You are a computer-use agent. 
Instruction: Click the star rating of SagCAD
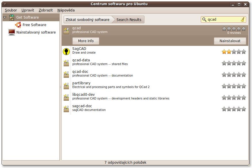234,52
